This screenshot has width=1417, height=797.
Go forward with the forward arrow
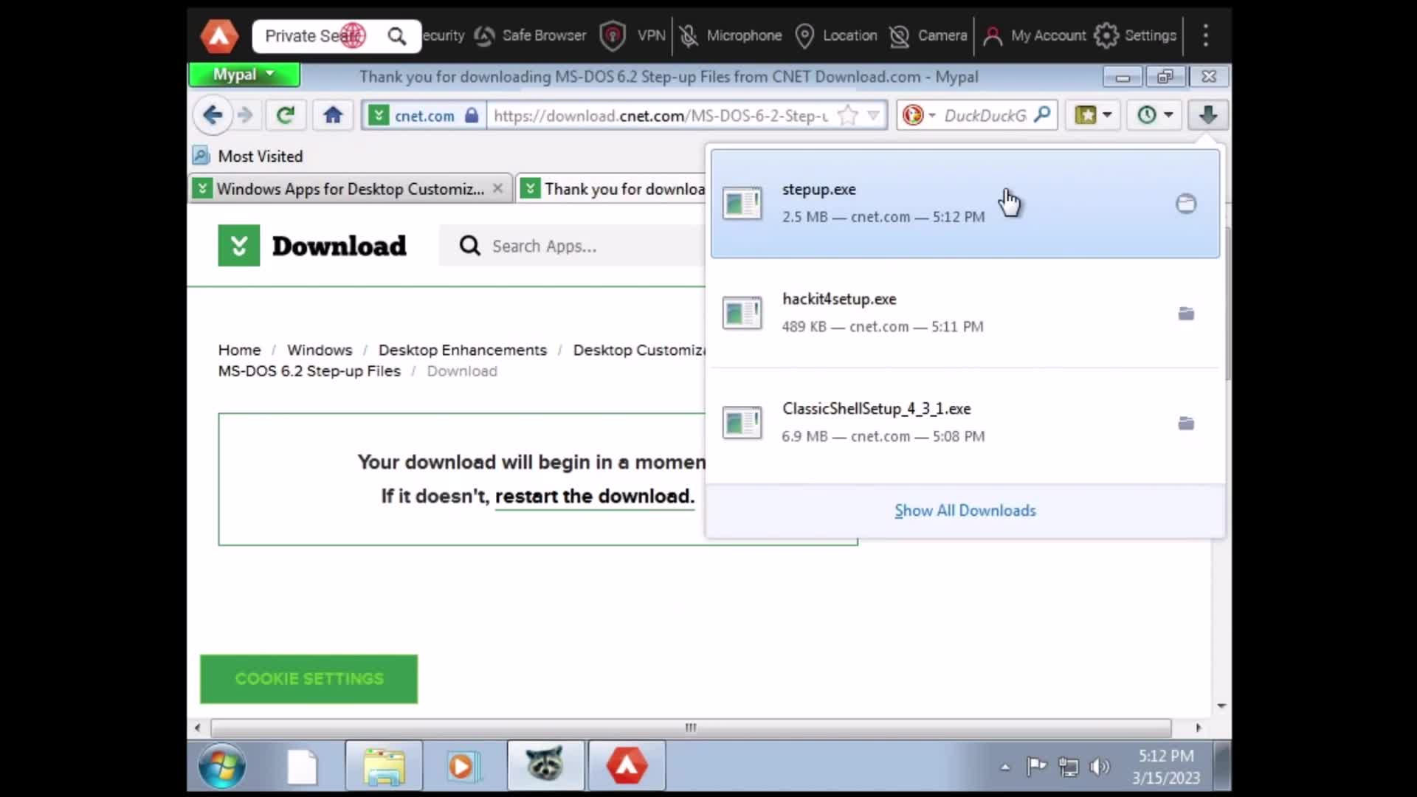(x=245, y=115)
